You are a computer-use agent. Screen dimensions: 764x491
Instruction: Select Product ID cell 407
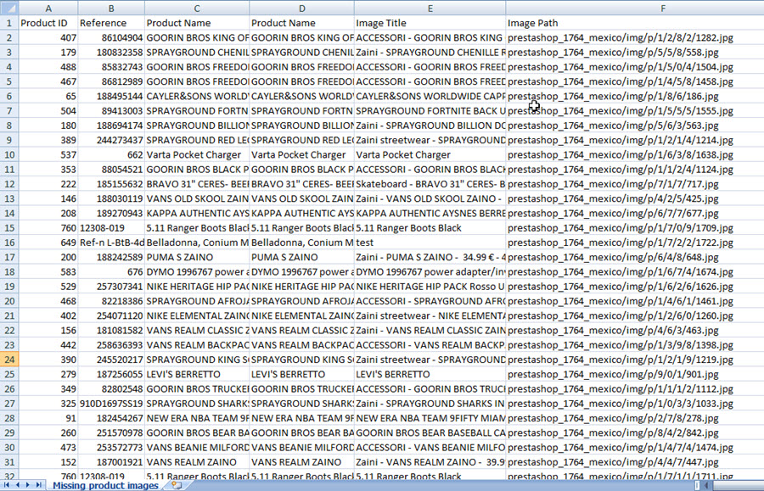click(x=48, y=37)
